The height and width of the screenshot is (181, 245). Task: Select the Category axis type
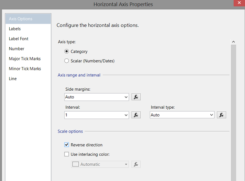[x=67, y=52]
